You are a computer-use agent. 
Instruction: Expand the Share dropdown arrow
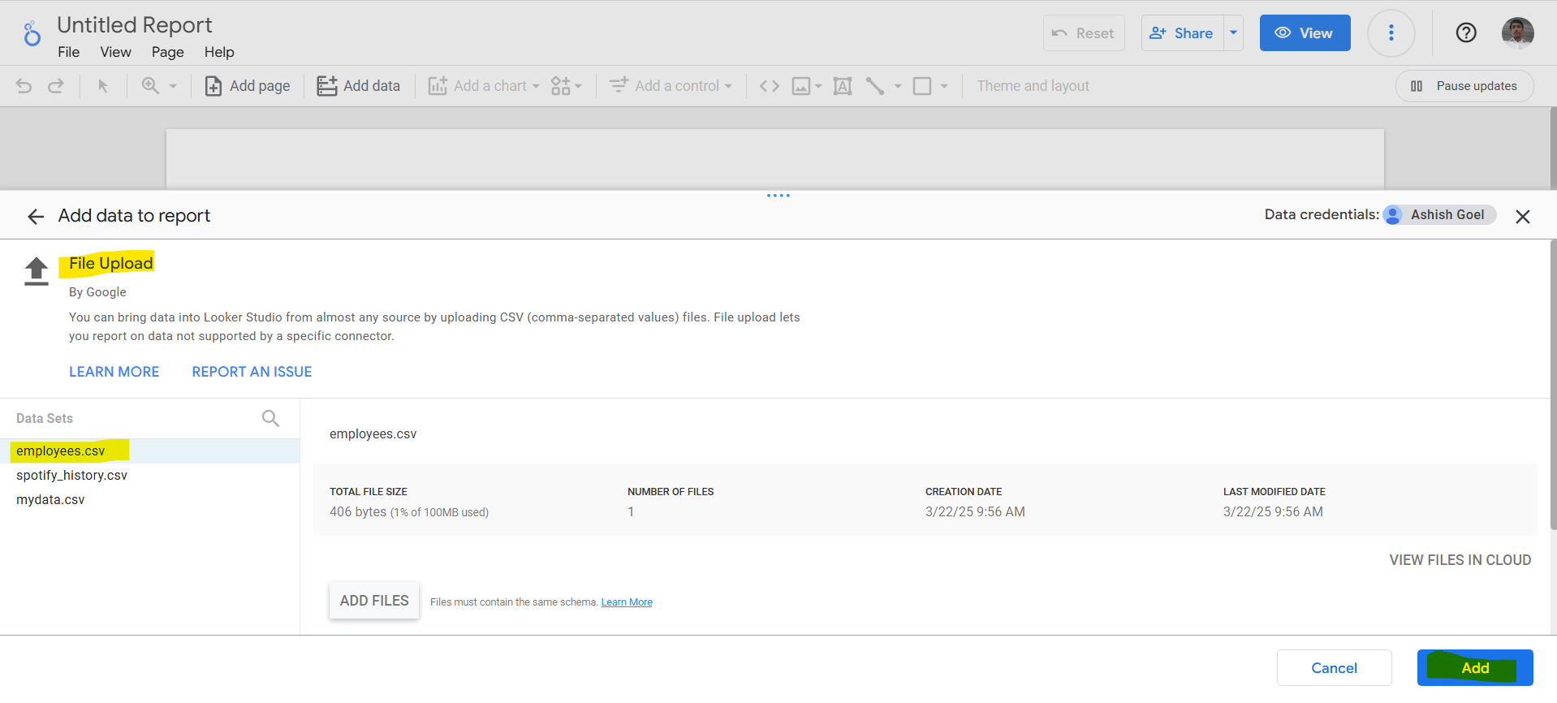(x=1233, y=33)
